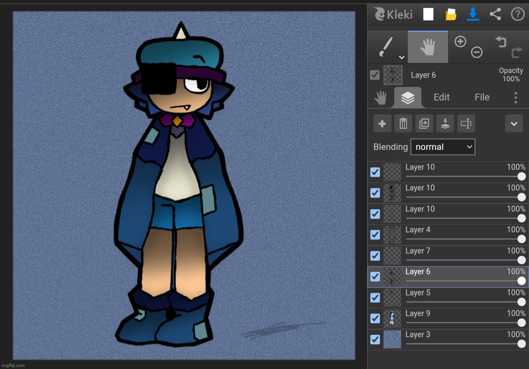Open the File tab
The height and width of the screenshot is (369, 529).
coord(482,97)
